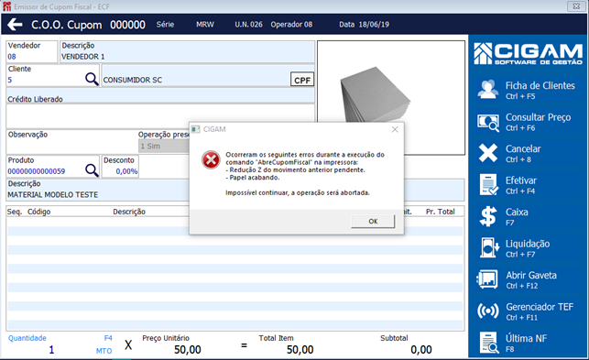
Task: Open Ficha de Clientes label
Action: coord(540,86)
